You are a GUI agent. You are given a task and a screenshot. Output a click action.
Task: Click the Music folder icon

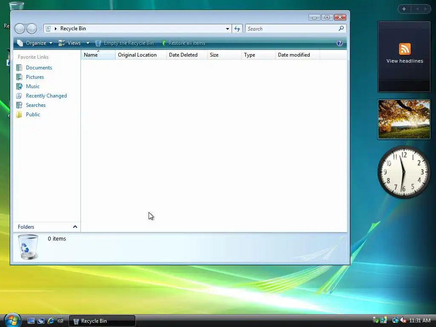point(19,86)
